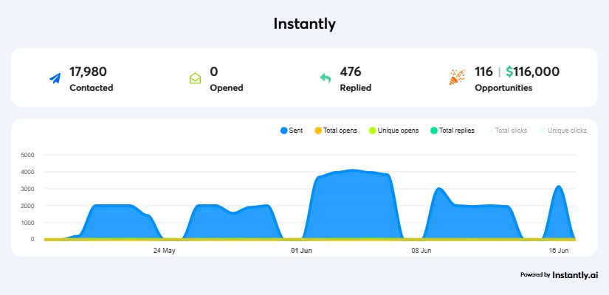Click the 1000 y-axis label
This screenshot has width=609, height=295.
(27, 223)
